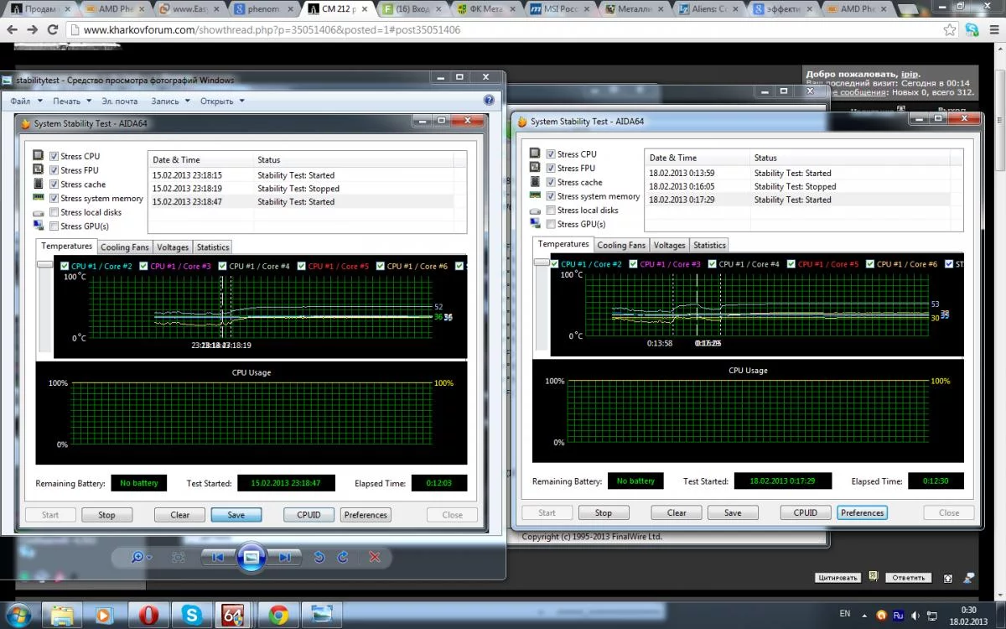Delete the photo using red X icon
The width and height of the screenshot is (1006, 629).
[x=375, y=557]
